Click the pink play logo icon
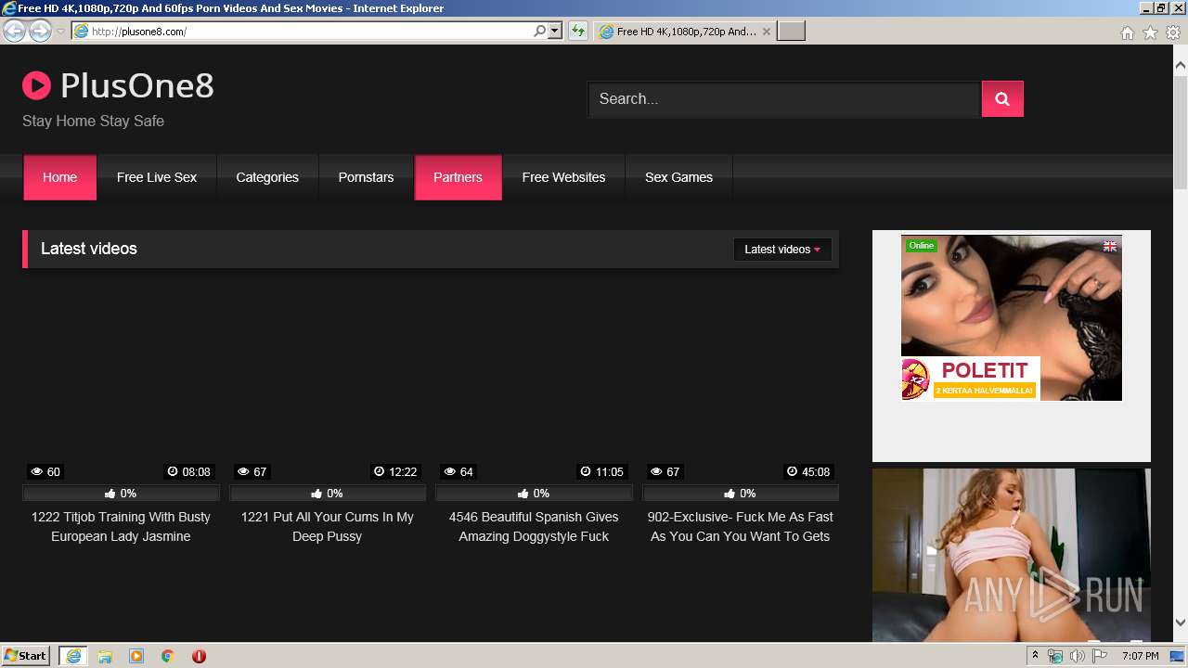This screenshot has width=1188, height=668. (36, 86)
